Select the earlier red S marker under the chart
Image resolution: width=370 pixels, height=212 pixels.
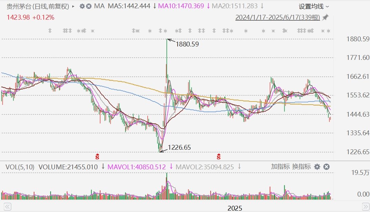click(x=97, y=156)
